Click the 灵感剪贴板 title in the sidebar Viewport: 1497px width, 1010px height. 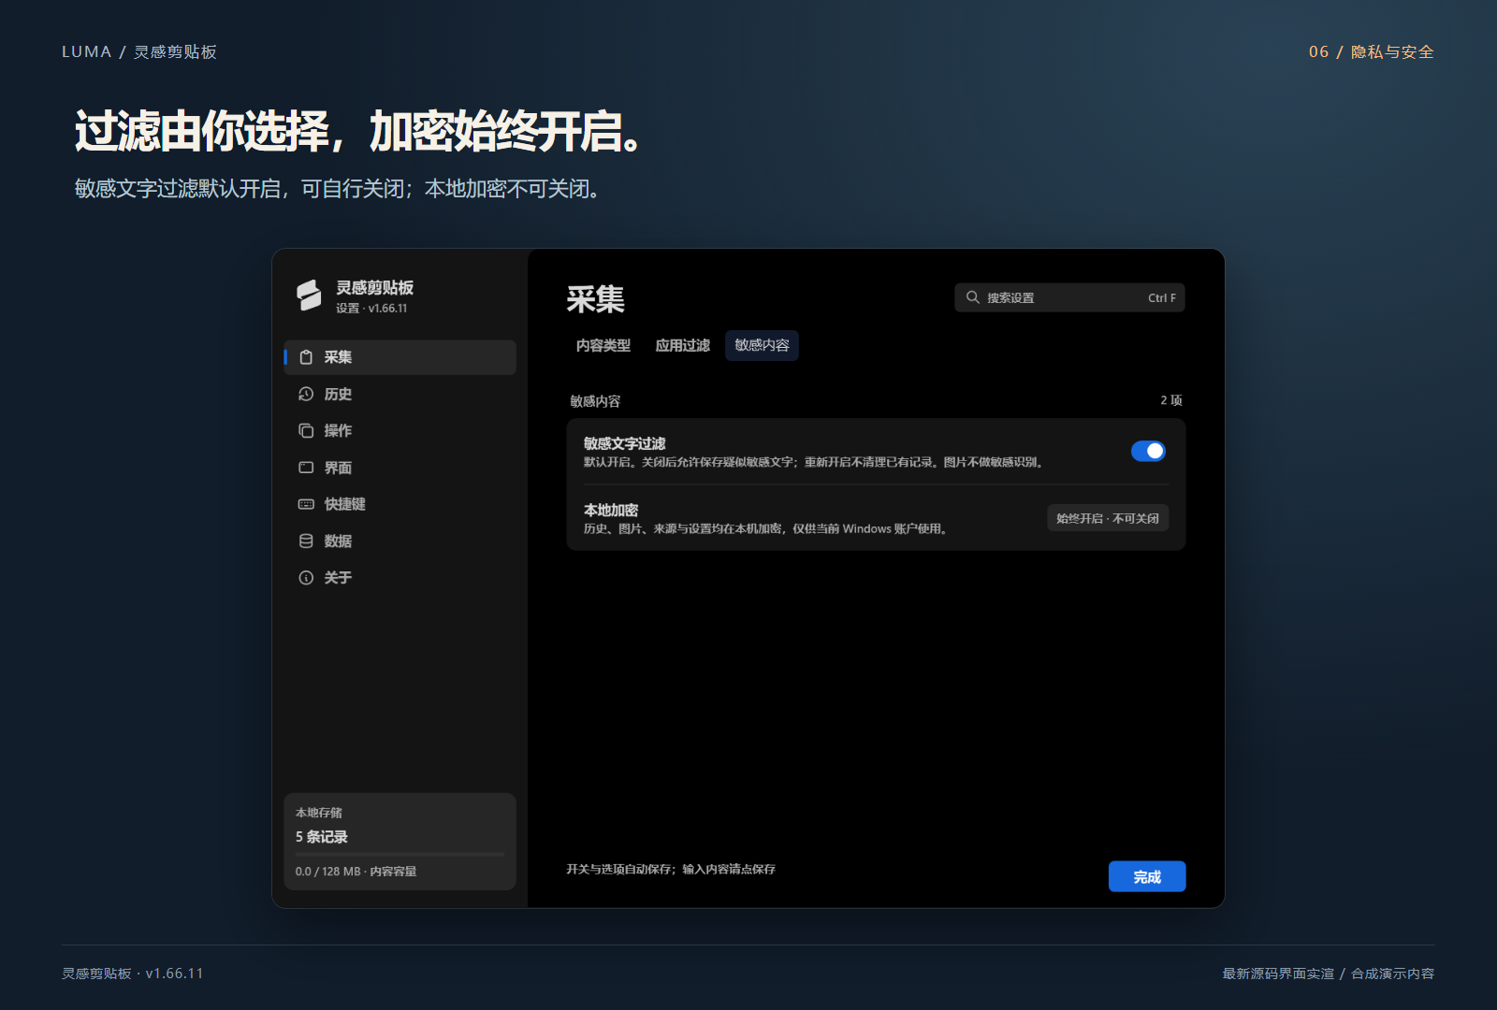point(374,288)
